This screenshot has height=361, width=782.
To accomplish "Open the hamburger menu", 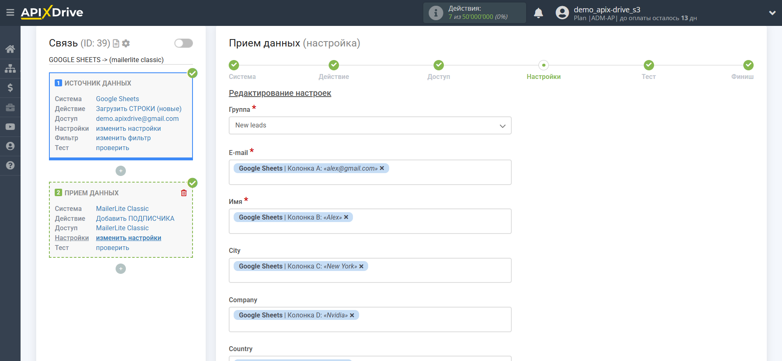I will click(x=10, y=13).
